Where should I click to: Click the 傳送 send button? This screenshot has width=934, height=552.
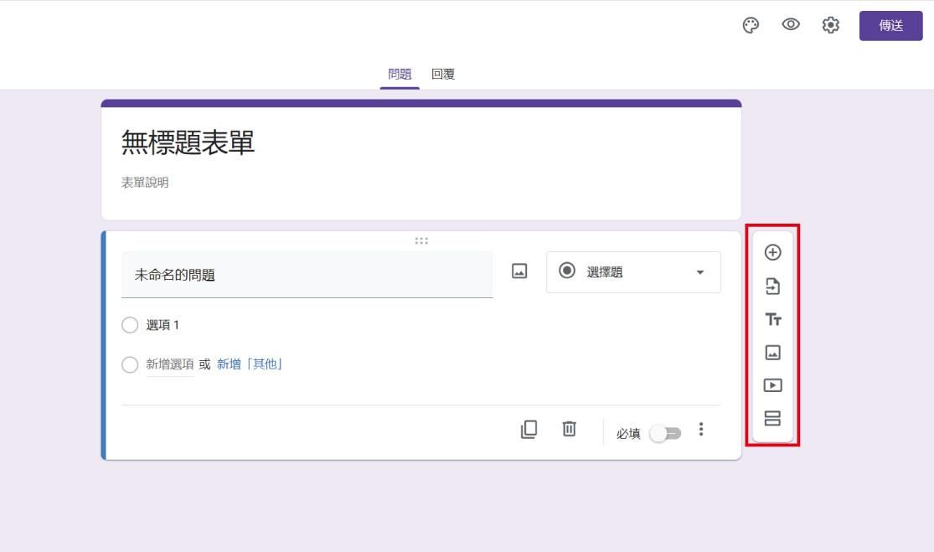890,26
